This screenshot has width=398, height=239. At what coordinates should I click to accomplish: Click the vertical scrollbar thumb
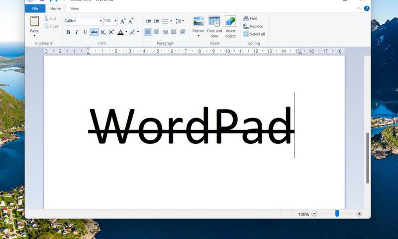point(368,158)
